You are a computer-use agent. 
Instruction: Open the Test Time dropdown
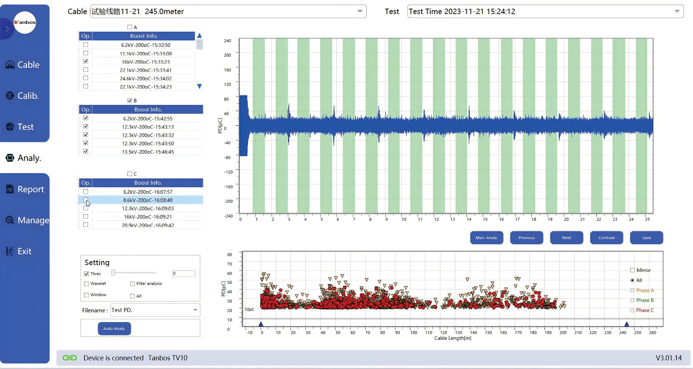[x=677, y=12]
